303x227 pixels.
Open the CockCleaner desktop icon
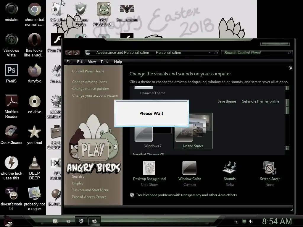[12, 135]
